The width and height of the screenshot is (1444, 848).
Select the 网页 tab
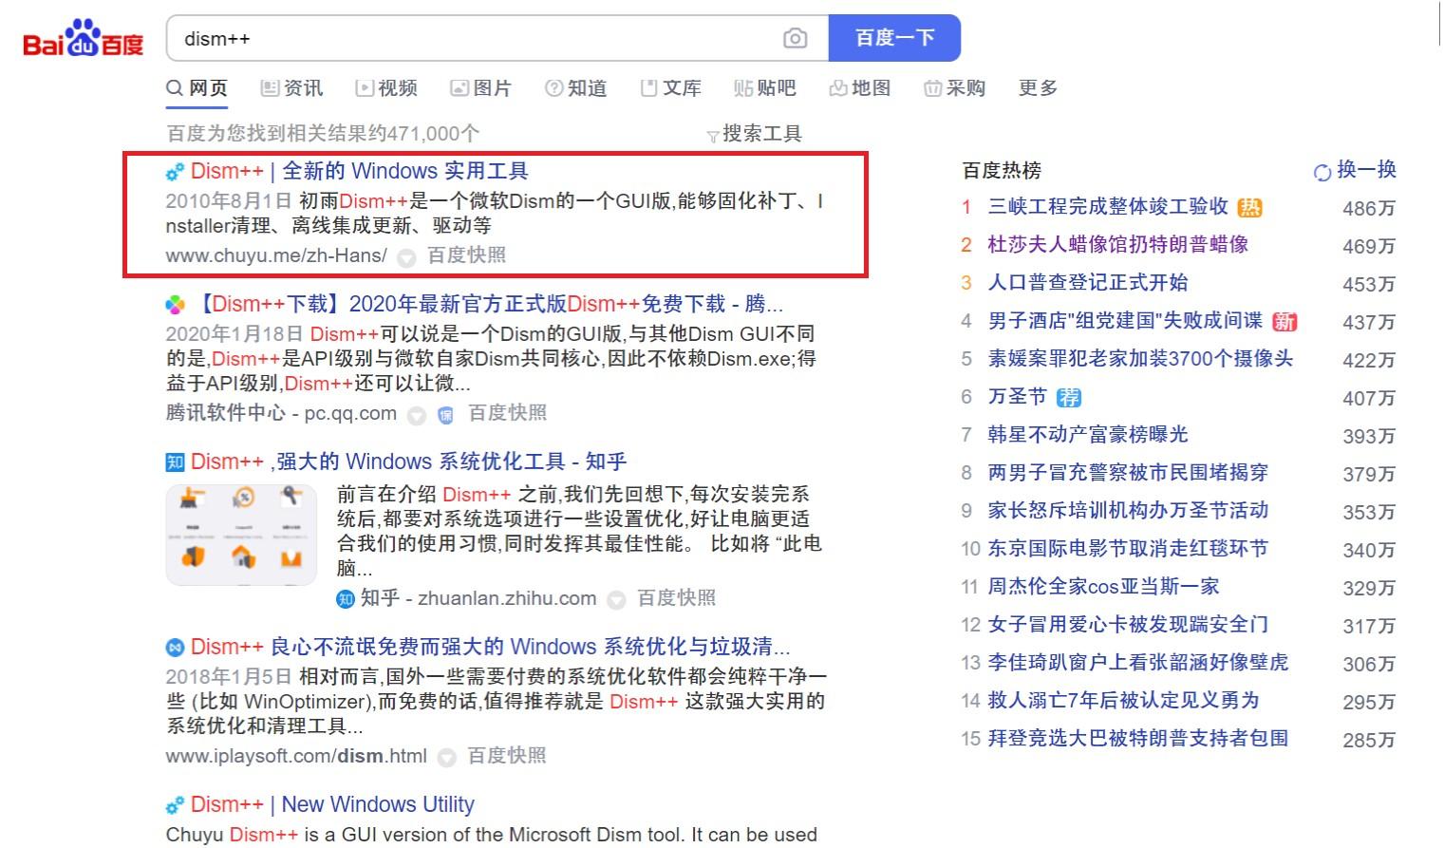197,88
